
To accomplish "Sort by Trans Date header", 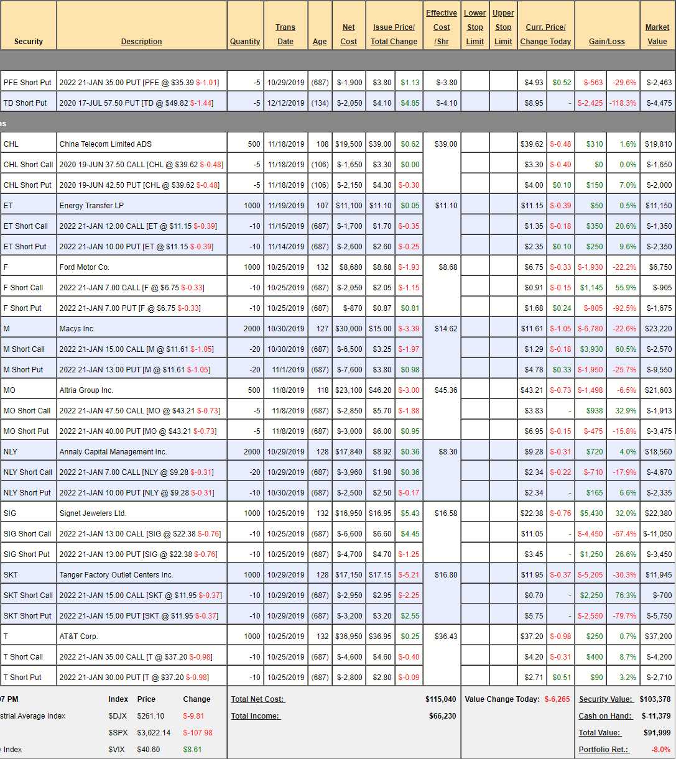I will [x=285, y=34].
